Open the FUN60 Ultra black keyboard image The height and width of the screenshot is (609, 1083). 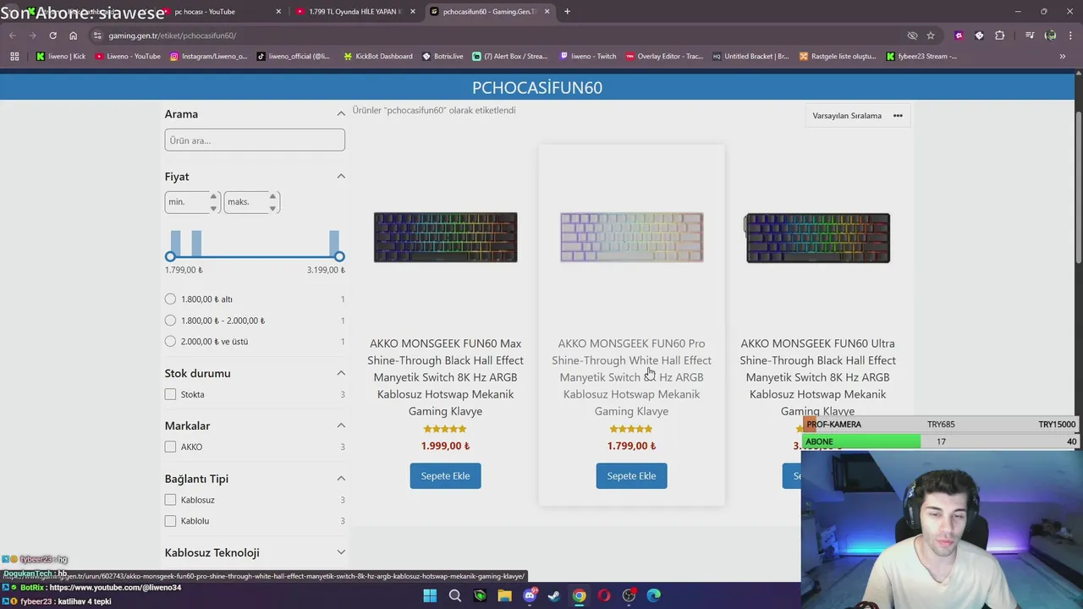tap(817, 238)
